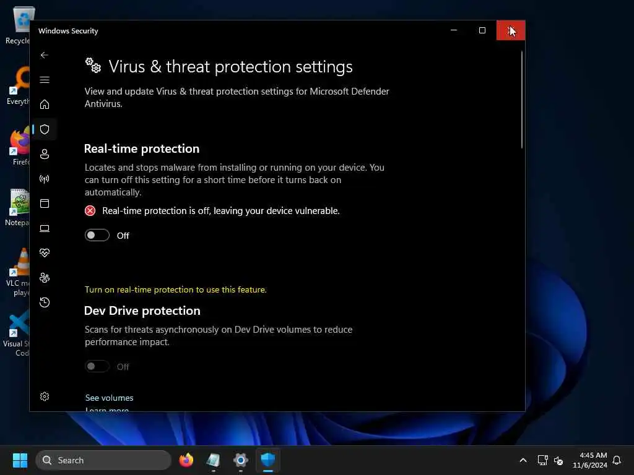Open the Account protection sidebar icon
The height and width of the screenshot is (475, 634).
point(45,154)
